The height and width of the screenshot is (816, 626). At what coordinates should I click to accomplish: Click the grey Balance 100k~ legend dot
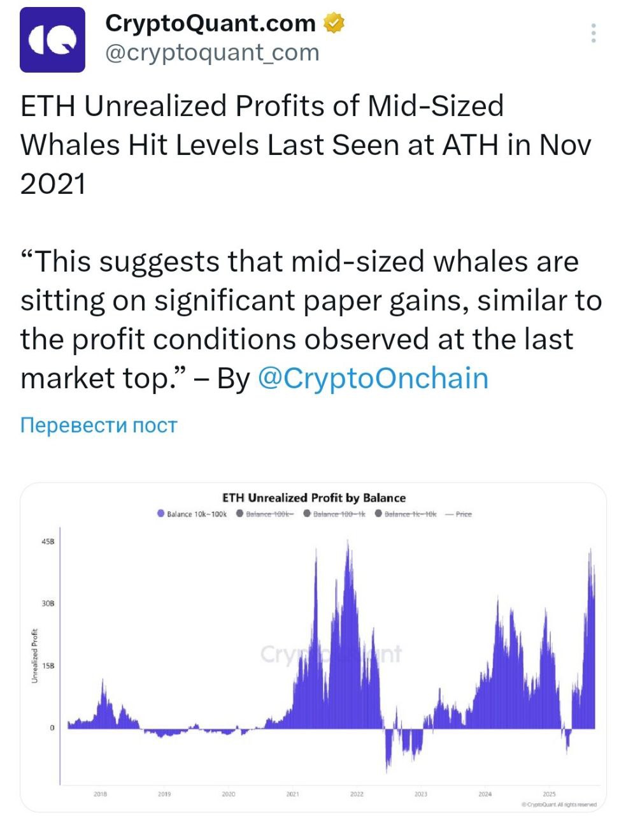(240, 513)
